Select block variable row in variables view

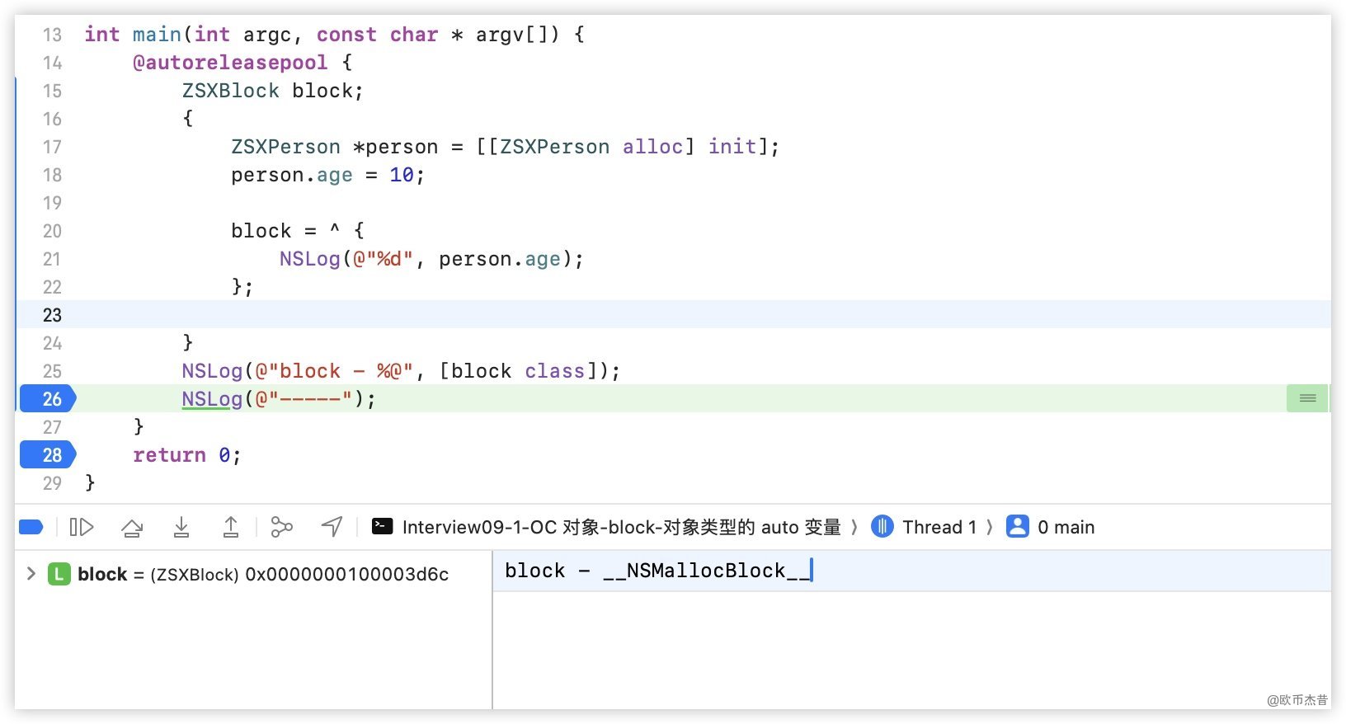(262, 574)
